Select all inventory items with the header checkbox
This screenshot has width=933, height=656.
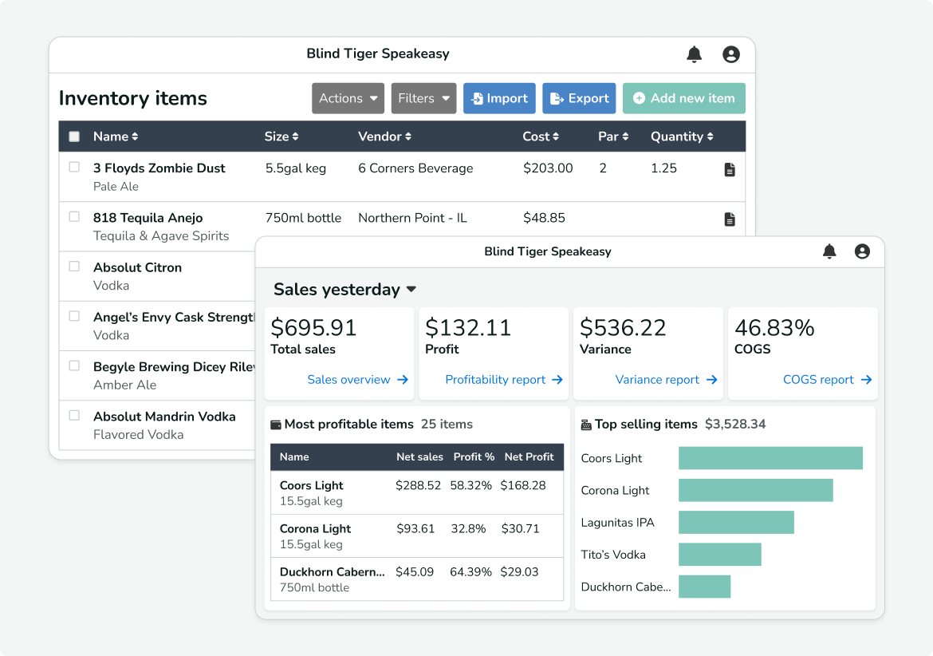tap(74, 136)
